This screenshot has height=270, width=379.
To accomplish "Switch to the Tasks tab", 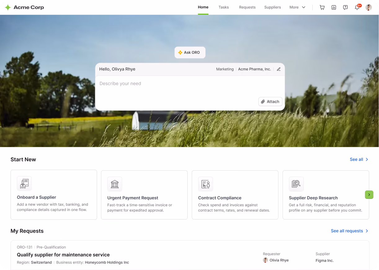I will coord(224,7).
